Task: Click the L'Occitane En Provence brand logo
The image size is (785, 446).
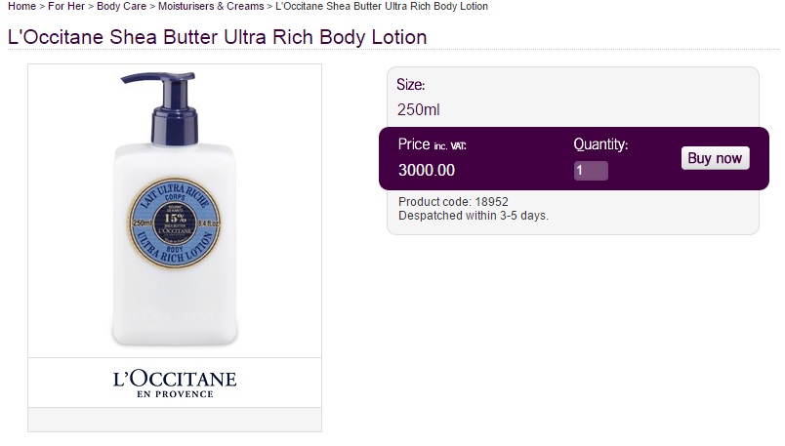Action: (174, 383)
